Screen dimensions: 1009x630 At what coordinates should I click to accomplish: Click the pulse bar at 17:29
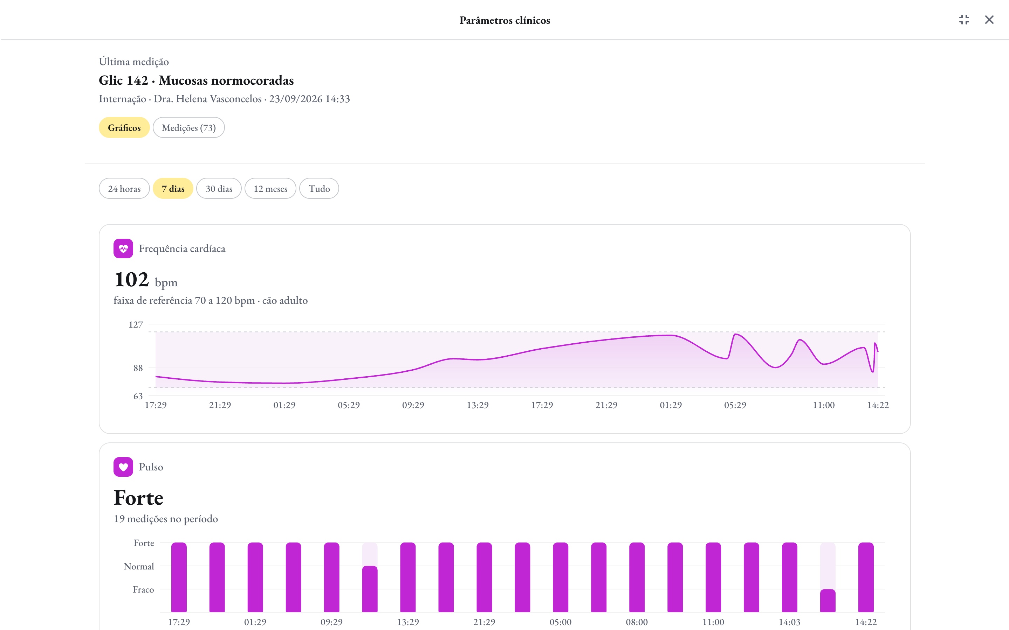click(x=179, y=577)
